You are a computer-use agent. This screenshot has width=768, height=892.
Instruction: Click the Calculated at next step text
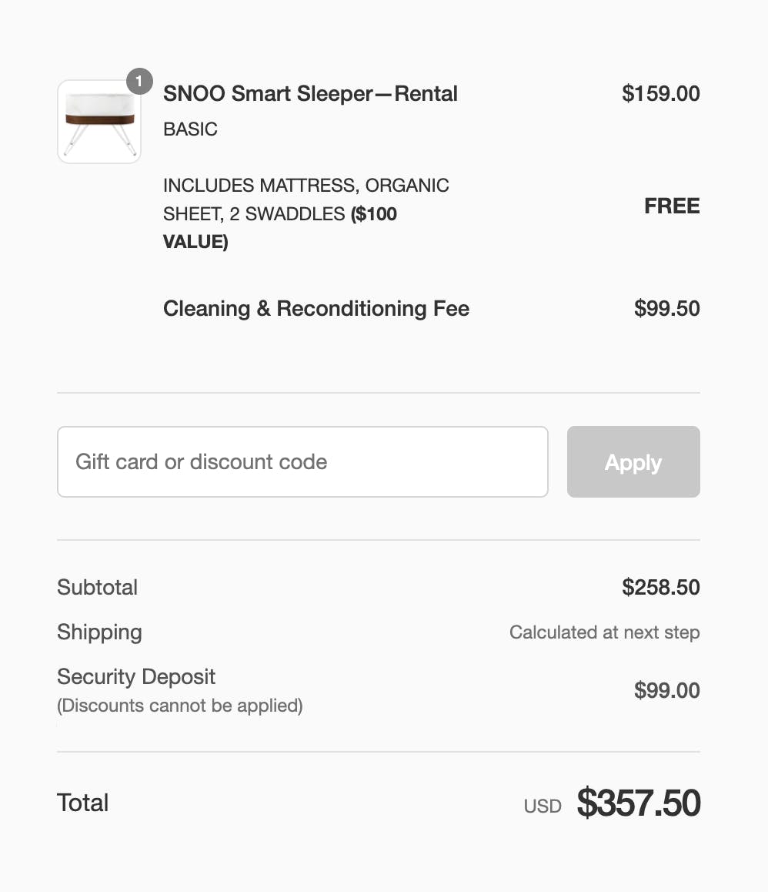[x=604, y=632]
